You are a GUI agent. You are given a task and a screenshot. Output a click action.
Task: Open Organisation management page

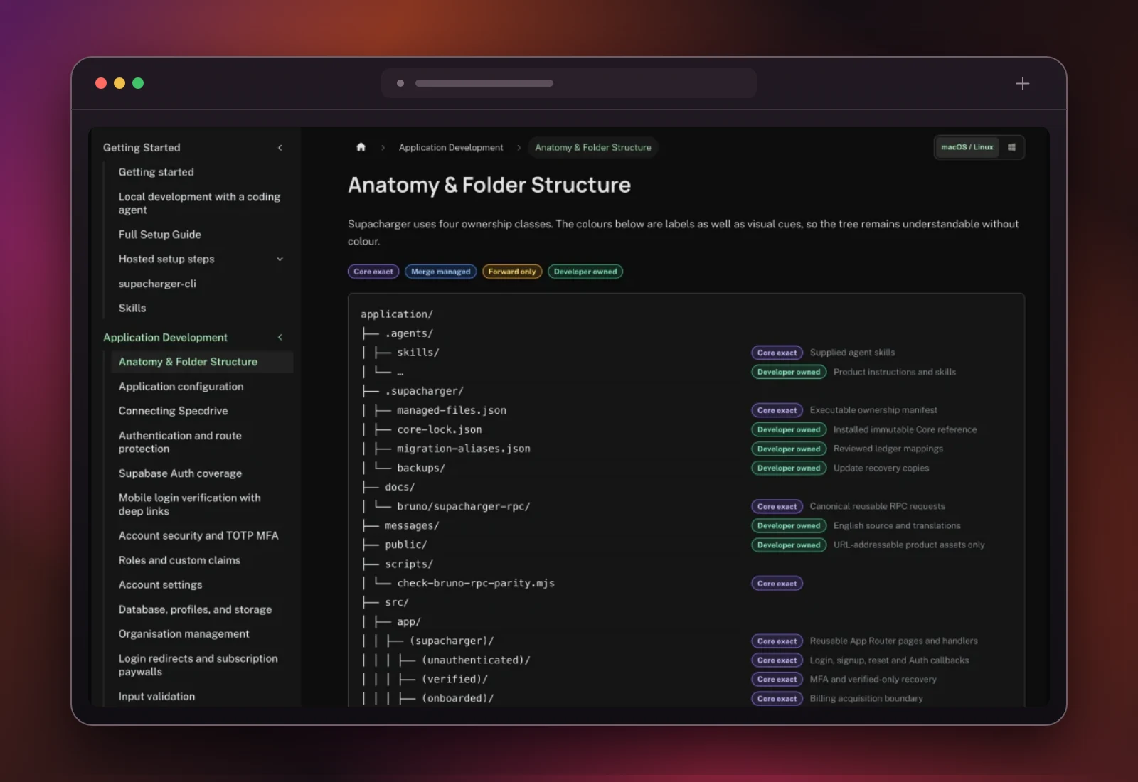184,633
